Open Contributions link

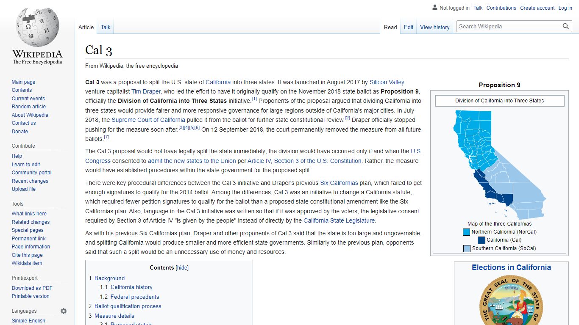click(501, 8)
